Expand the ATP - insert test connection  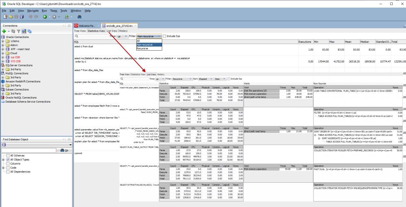pos(3,49)
